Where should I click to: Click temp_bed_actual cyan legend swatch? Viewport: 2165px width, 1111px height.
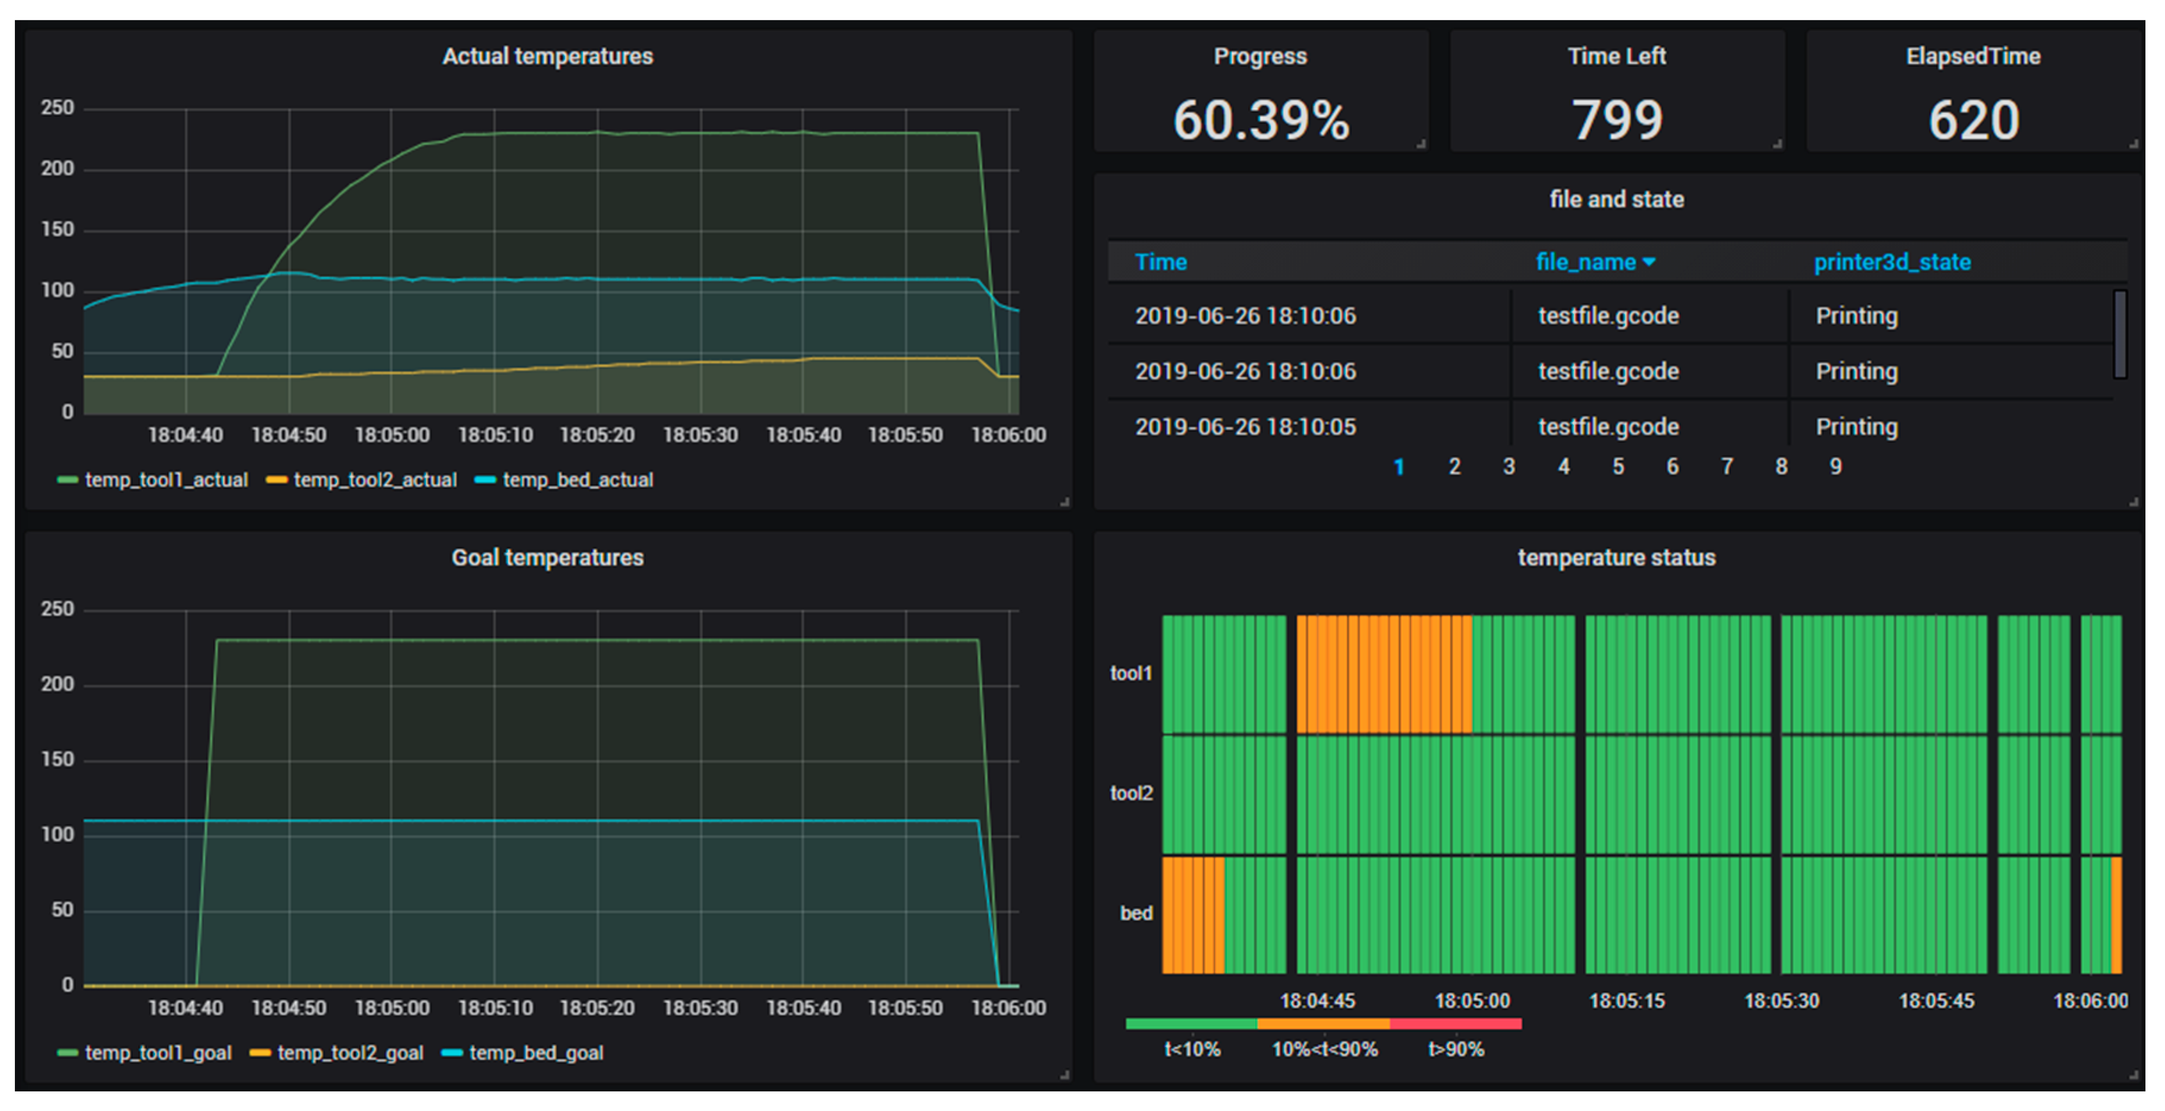click(x=485, y=480)
